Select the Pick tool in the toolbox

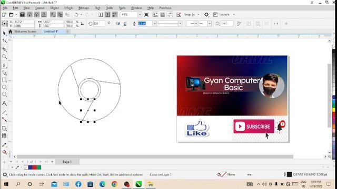tap(4, 33)
